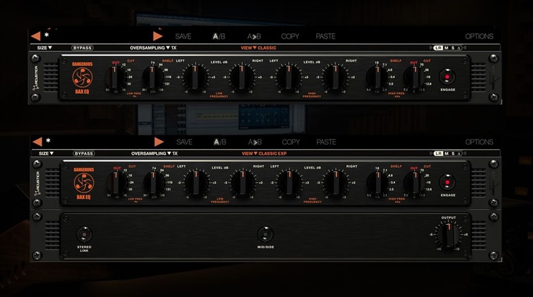The image size is (533, 297).
Task: Select LR monitoring mode in upper Classic plugin
Action: coord(438,48)
